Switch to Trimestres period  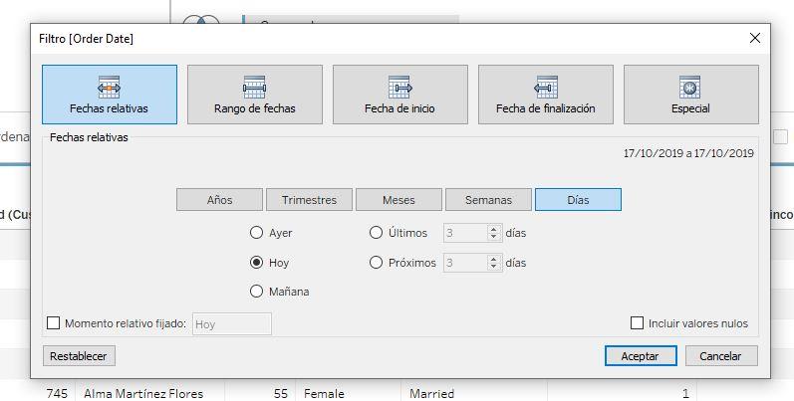pyautogui.click(x=309, y=200)
